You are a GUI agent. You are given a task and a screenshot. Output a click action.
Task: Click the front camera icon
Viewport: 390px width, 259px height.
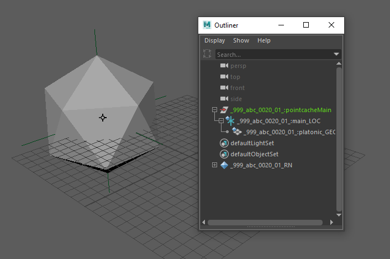point(224,88)
